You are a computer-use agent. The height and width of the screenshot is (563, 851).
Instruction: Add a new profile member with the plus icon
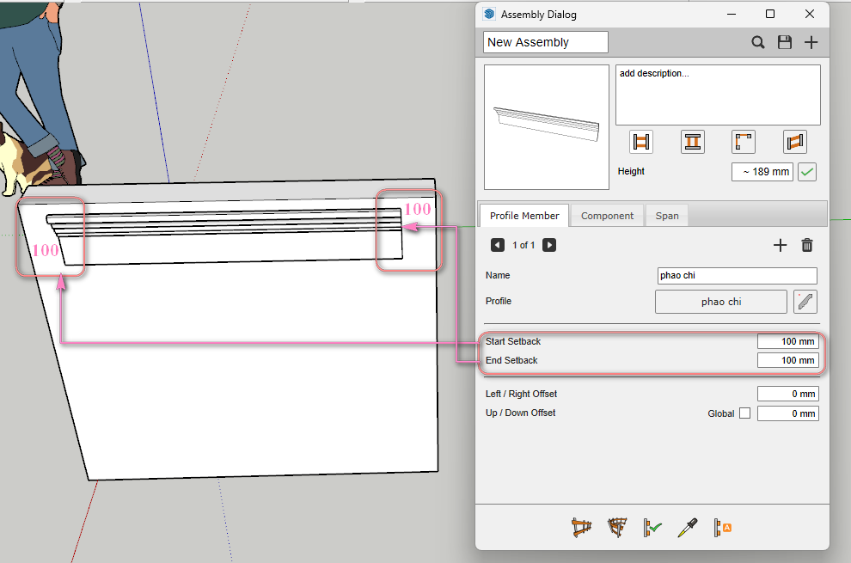pyautogui.click(x=780, y=245)
